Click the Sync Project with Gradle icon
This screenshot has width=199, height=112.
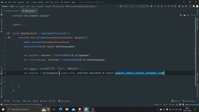[x=179, y=6]
